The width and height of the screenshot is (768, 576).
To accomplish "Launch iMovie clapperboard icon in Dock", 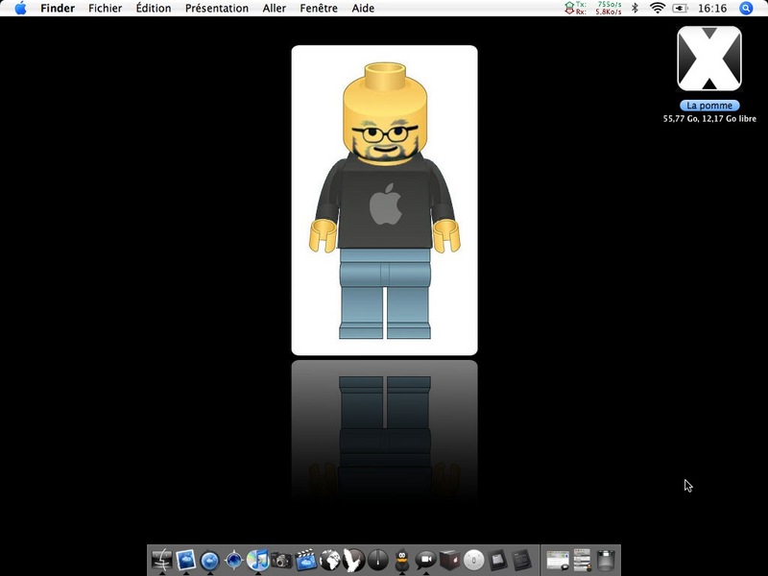I will (x=306, y=560).
